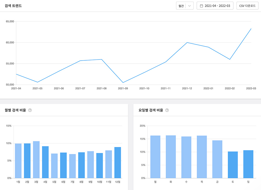
Task: Click the 2022-03 end point of the trend line
Action: point(251,29)
